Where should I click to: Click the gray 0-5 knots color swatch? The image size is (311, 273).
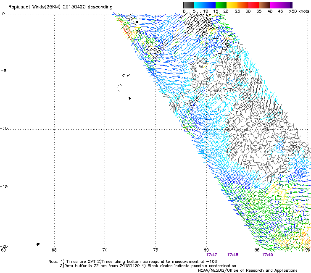click(188, 5)
